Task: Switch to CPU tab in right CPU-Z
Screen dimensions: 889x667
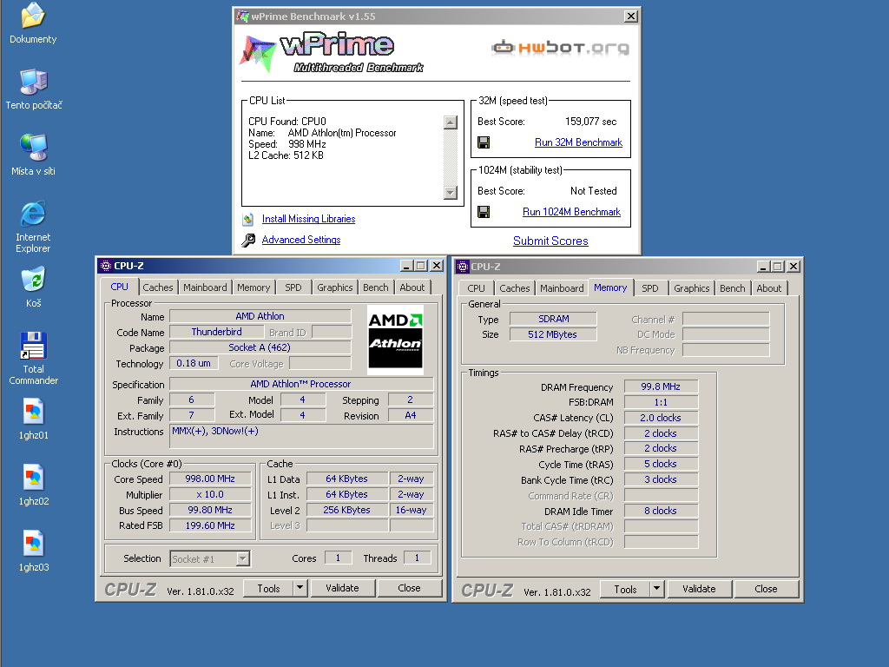Action: (477, 288)
